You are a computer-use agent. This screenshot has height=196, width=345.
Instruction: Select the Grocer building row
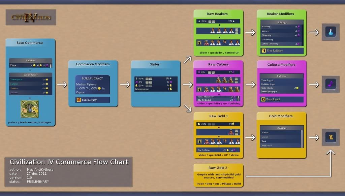(x=281, y=137)
